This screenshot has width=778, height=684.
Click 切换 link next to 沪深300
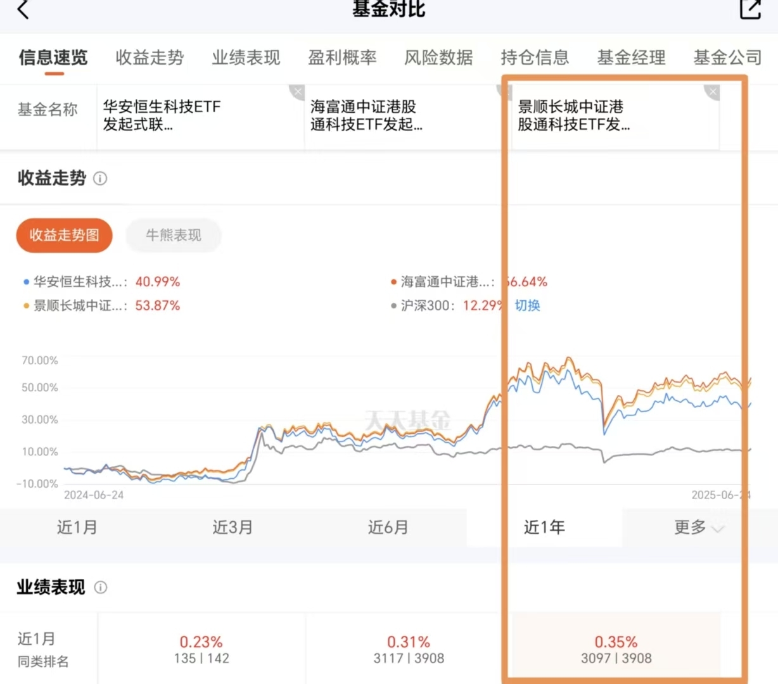[x=527, y=305]
